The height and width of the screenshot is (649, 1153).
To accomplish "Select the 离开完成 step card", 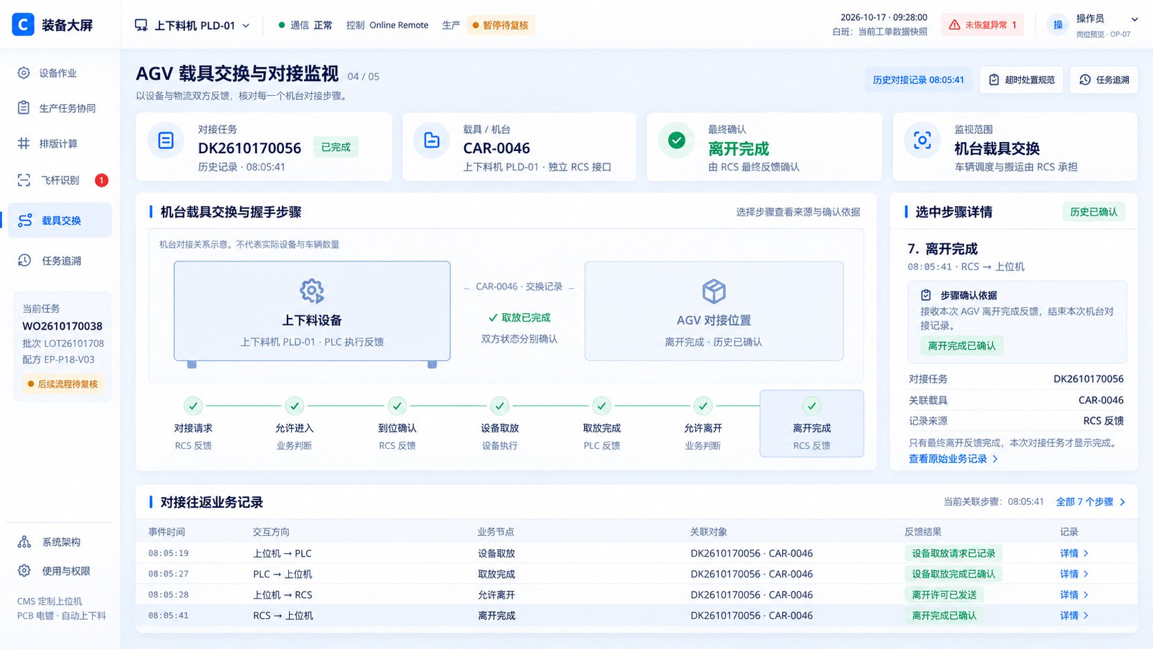I will click(x=812, y=423).
